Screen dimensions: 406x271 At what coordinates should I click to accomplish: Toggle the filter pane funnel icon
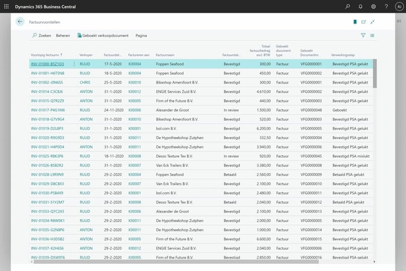click(x=363, y=35)
